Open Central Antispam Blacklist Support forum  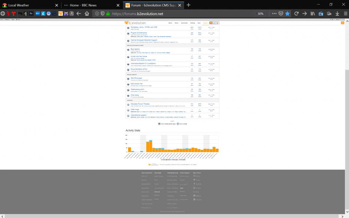[x=144, y=40]
